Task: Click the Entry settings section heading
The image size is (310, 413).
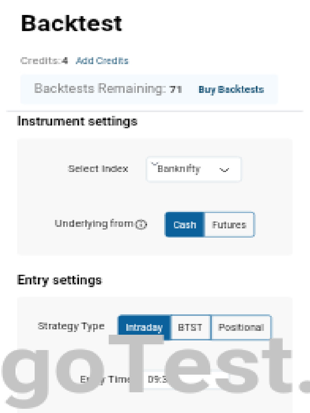Action: click(x=60, y=280)
